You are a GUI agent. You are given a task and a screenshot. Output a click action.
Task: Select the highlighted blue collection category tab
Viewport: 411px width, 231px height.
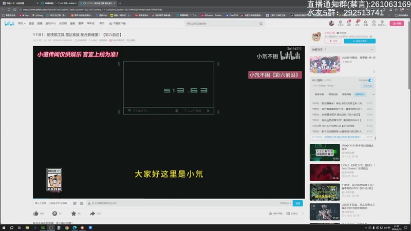click(360, 94)
